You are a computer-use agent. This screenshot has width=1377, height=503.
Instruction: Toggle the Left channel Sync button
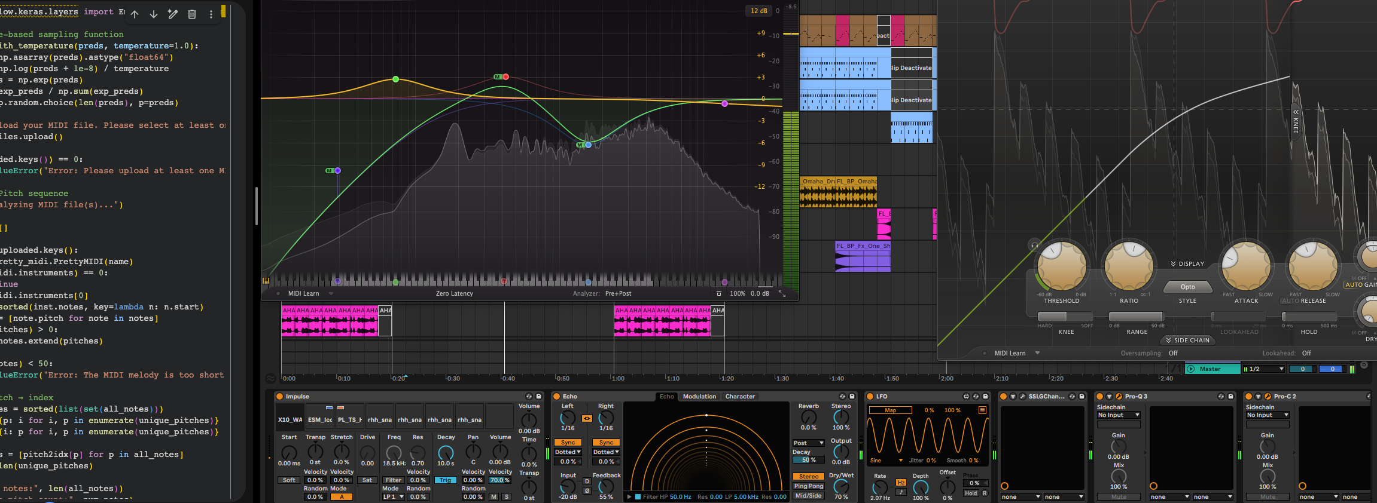coord(568,443)
